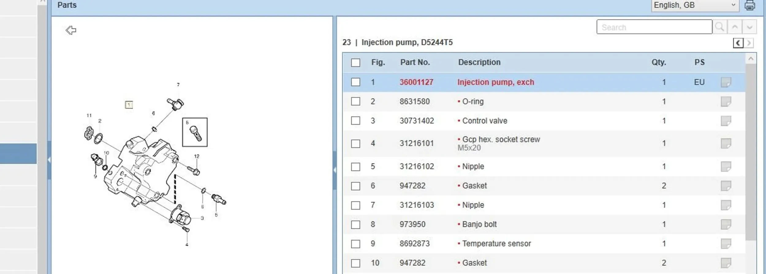Viewport: 766px width, 274px height.
Task: Collapse the diagram panel divider handle
Action: click(x=335, y=170)
